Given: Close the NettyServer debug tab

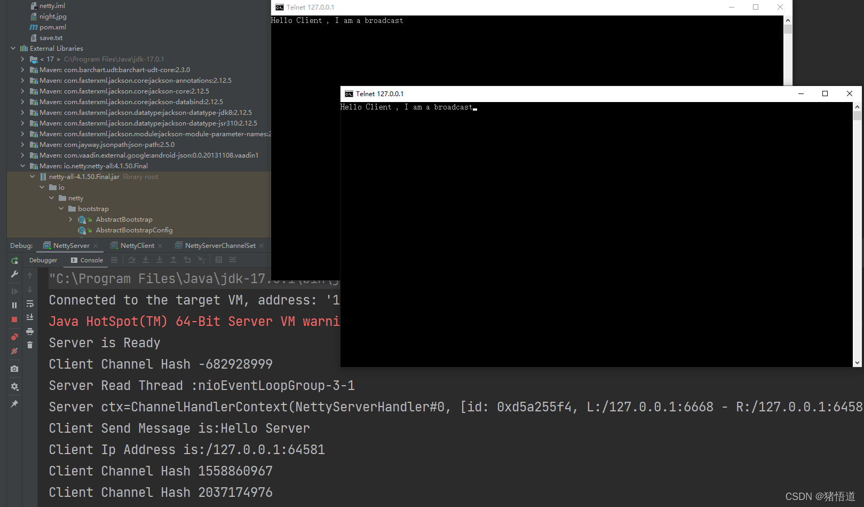Looking at the screenshot, I should click(x=96, y=246).
